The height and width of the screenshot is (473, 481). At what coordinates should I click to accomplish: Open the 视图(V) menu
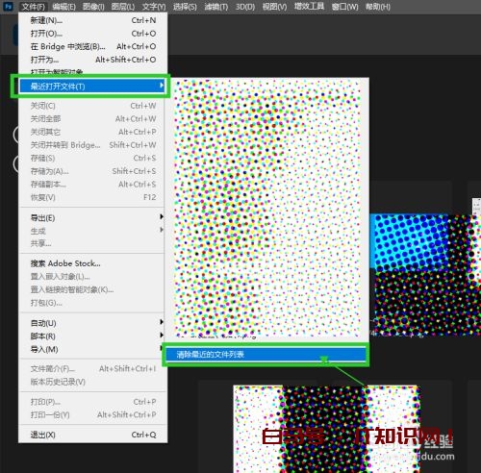(274, 7)
